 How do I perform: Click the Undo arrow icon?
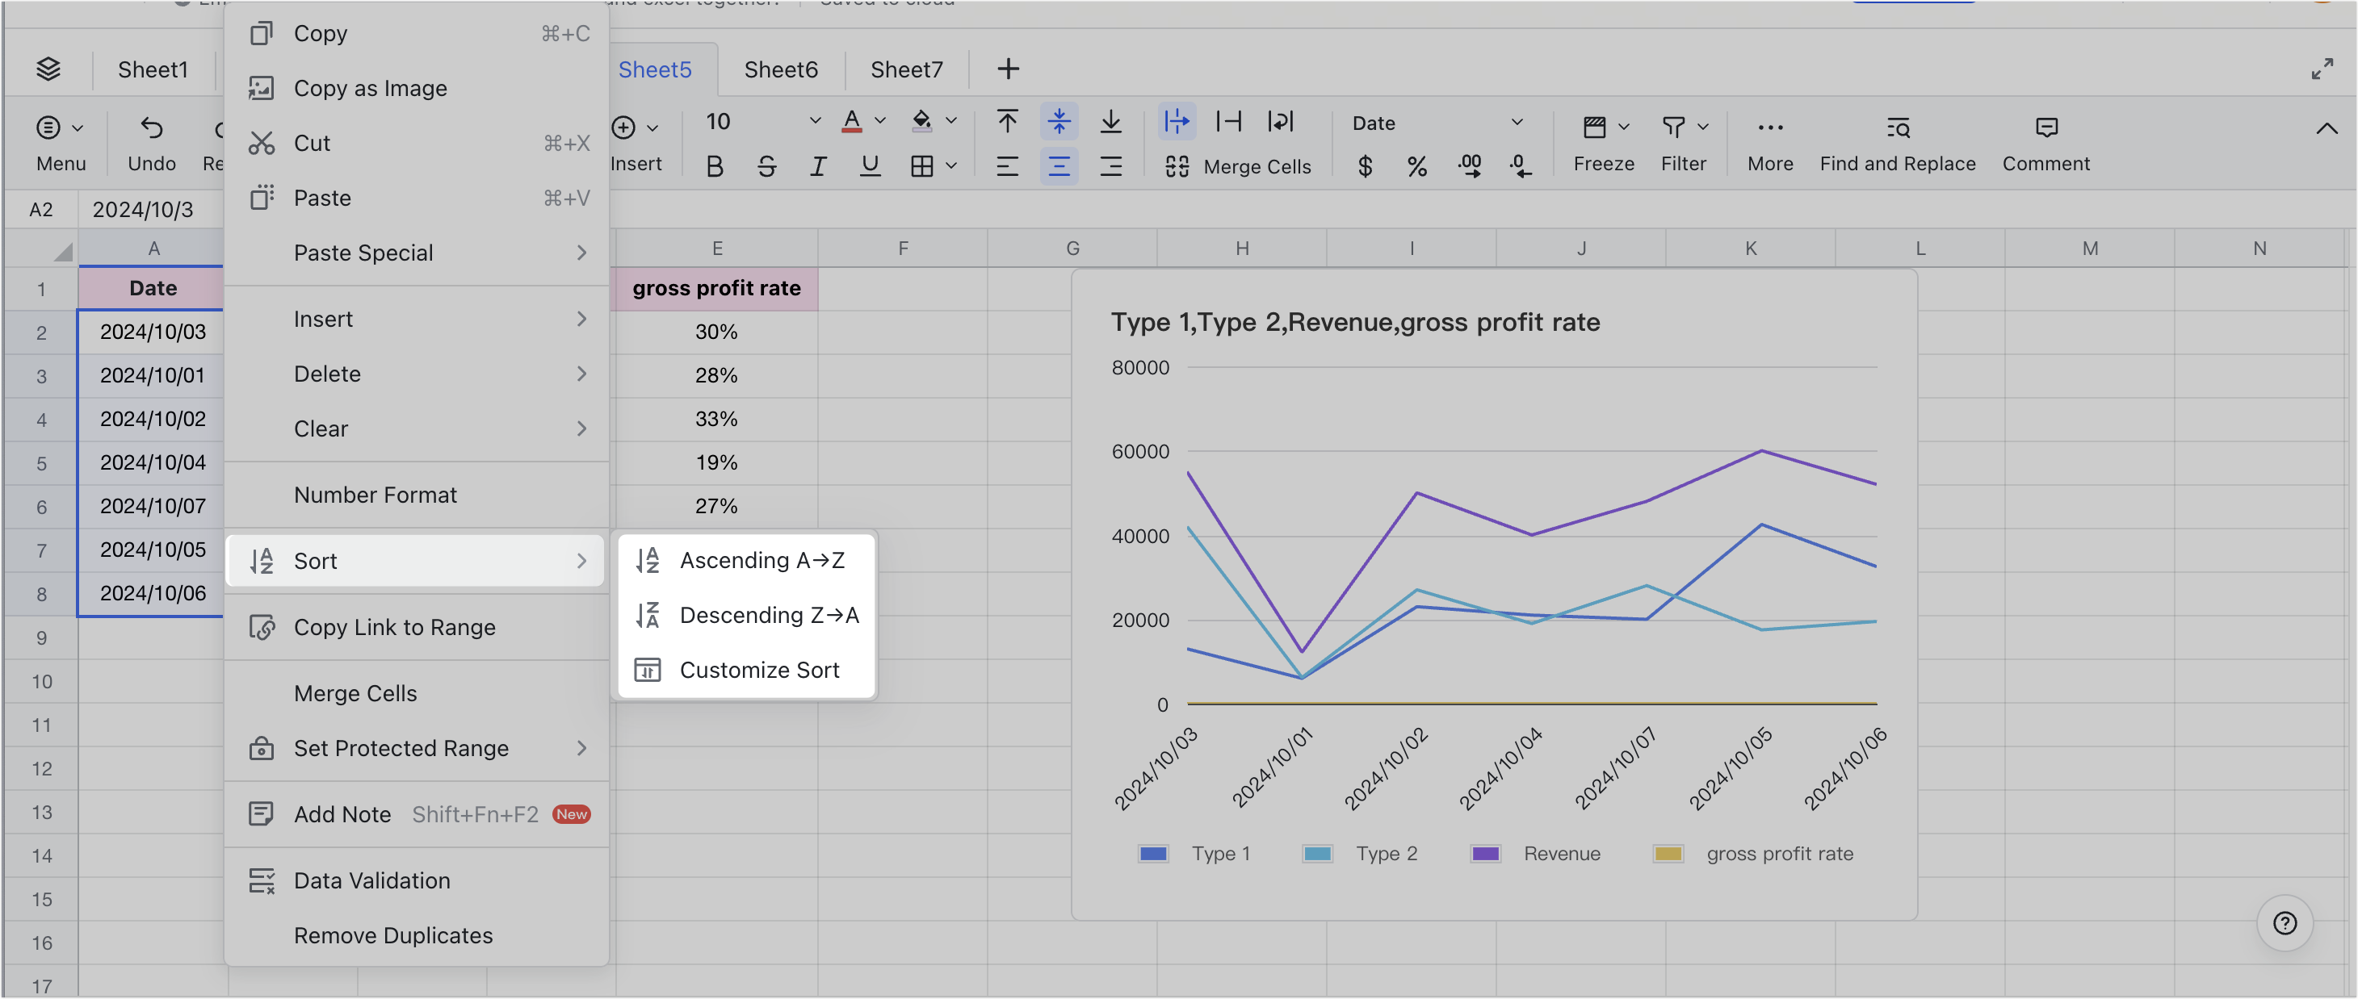coord(152,128)
